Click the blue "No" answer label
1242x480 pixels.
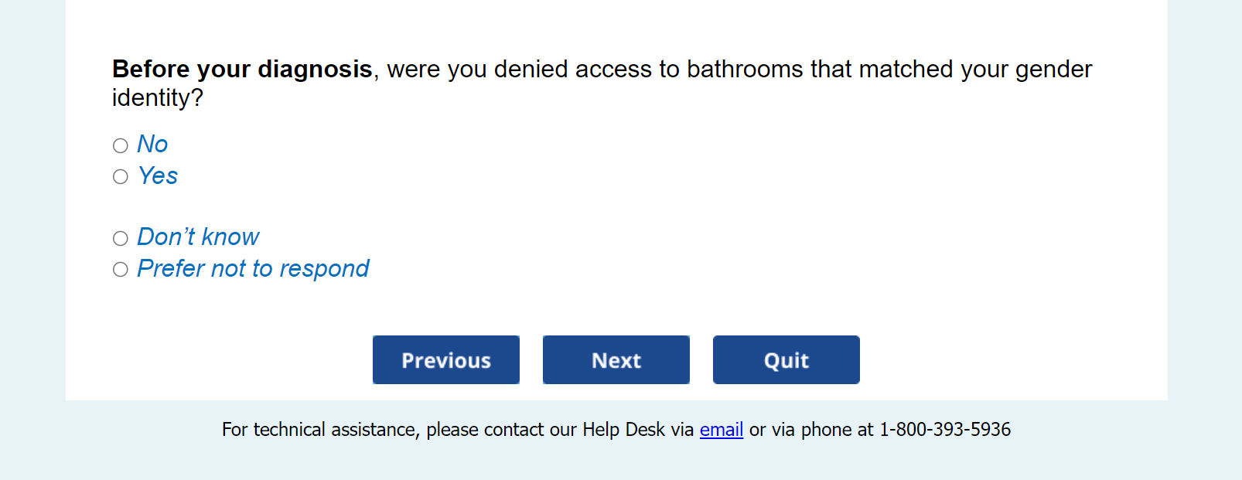click(152, 145)
